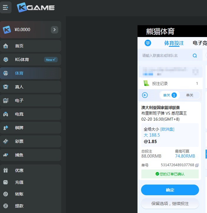Screen dimensions: 207x213
Task: Open KG体育 soccer ball icon
Action: [x=6, y=60]
